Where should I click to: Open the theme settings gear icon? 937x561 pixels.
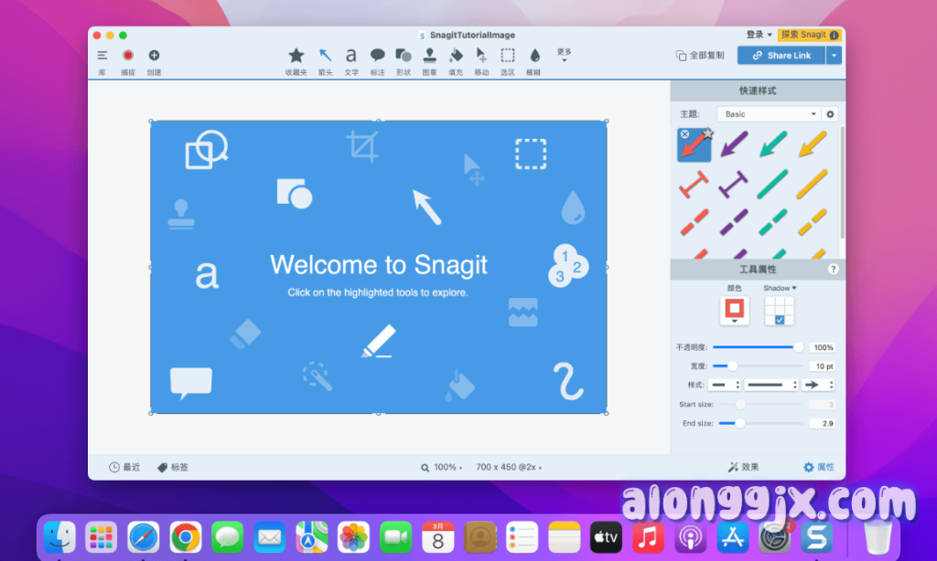pos(830,114)
